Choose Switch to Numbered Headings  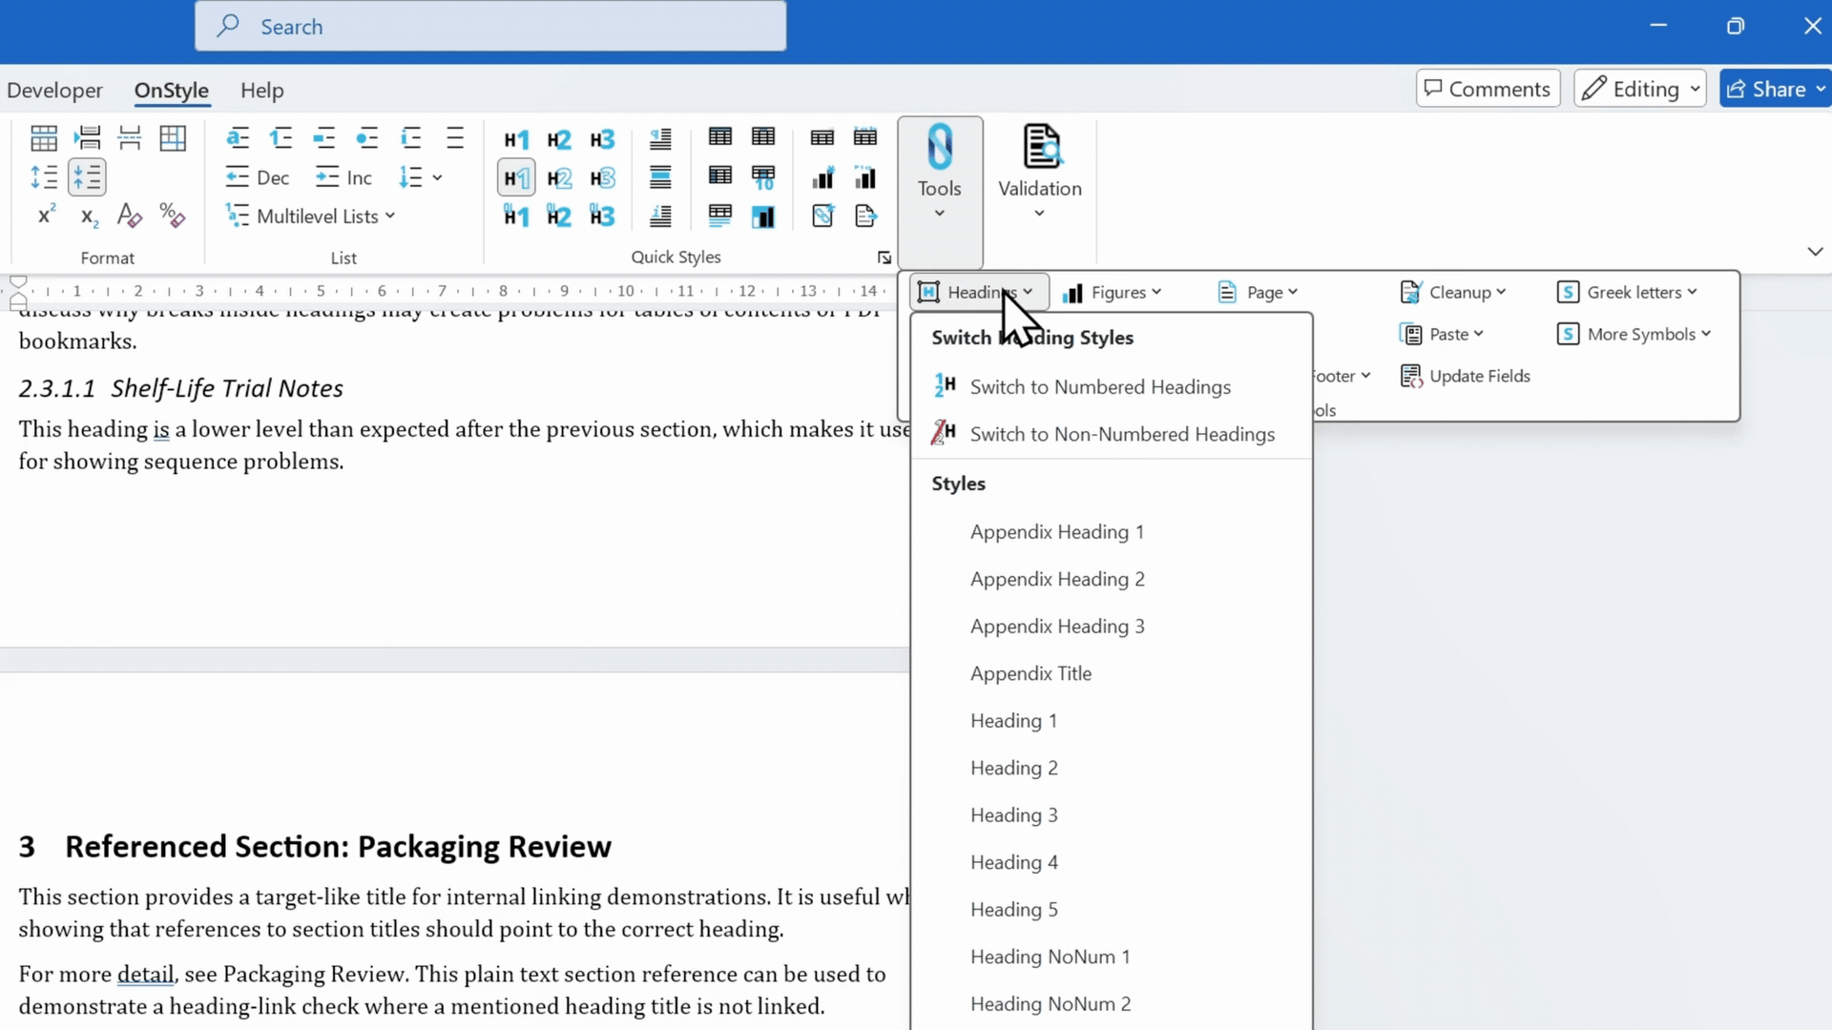click(x=1111, y=386)
